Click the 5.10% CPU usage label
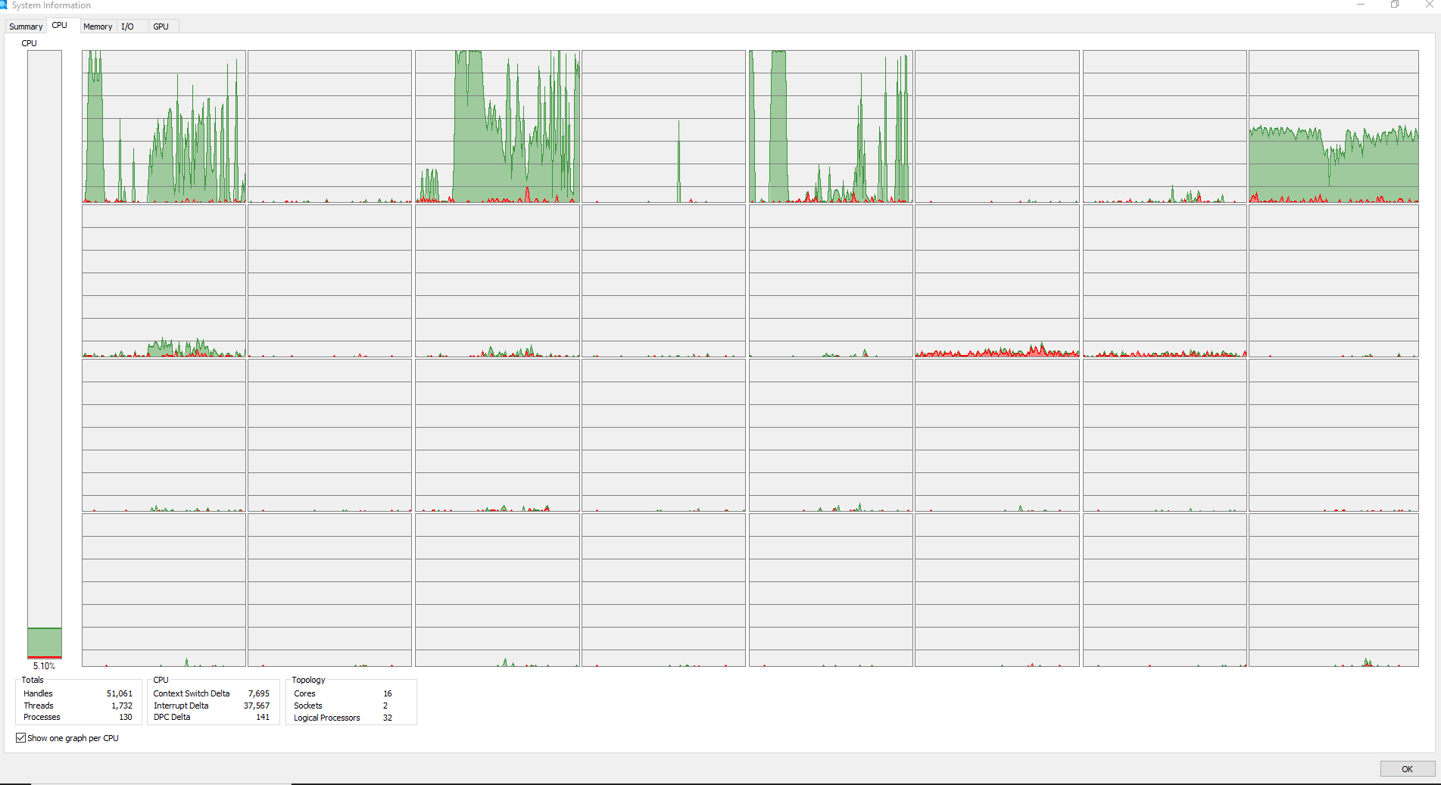 point(44,666)
